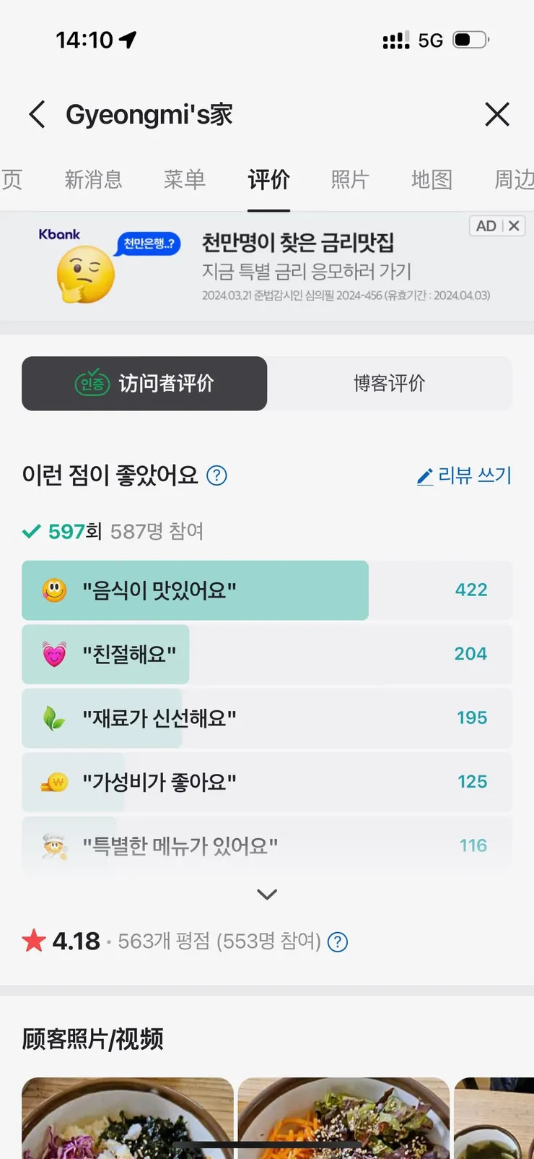This screenshot has height=1159, width=534.
Task: Tap the smiley emoji on 음식이 맛있어요
Action: (54, 590)
